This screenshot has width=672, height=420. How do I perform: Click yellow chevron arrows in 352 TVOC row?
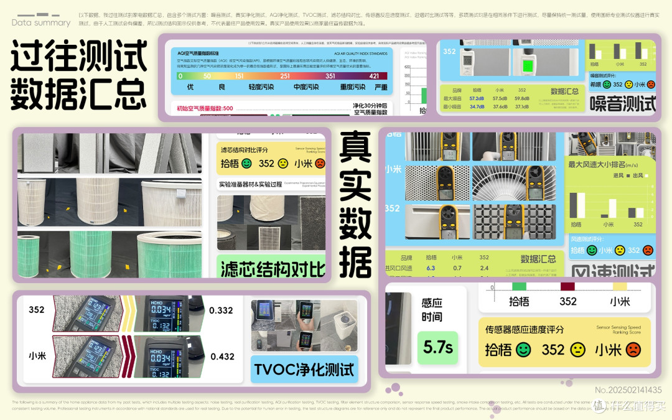pos(128,313)
